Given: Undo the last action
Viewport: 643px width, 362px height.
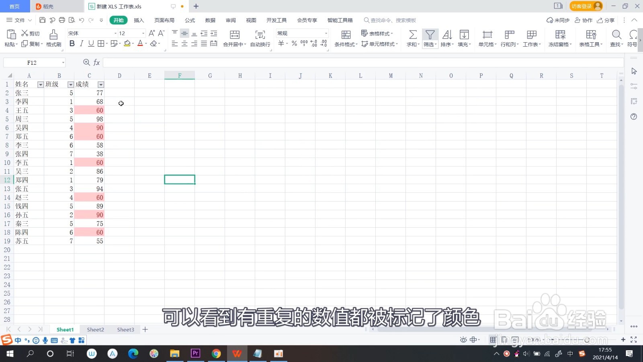Looking at the screenshot, I should pos(82,20).
